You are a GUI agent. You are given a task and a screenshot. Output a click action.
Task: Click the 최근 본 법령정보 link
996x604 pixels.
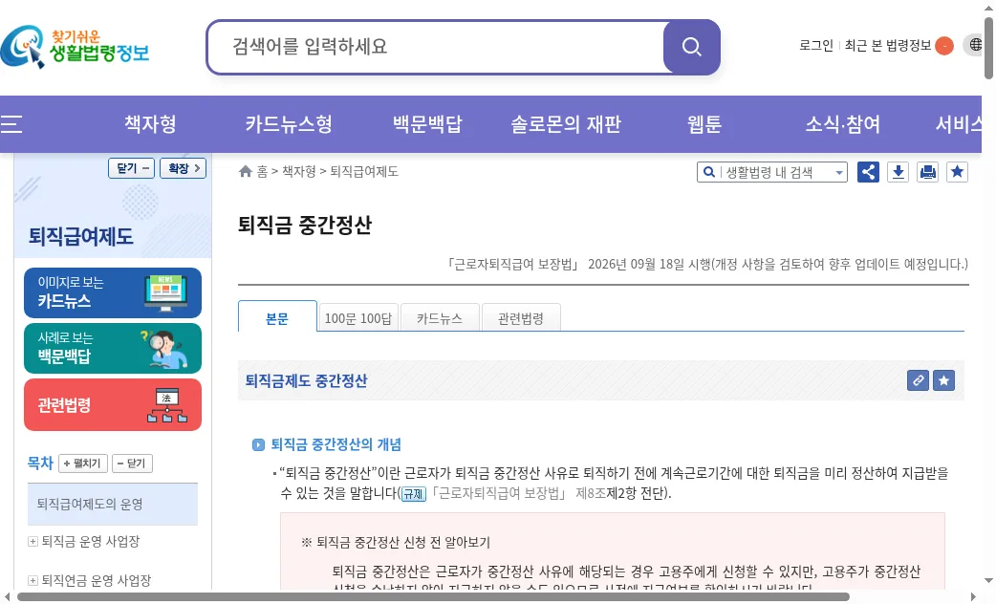coord(887,45)
